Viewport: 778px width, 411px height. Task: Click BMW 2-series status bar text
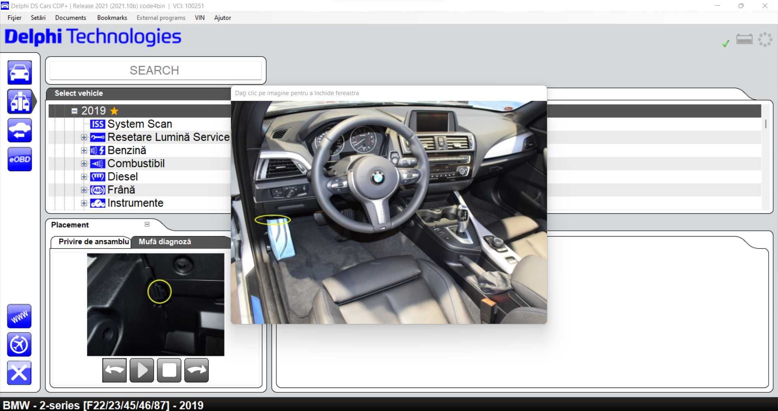point(103,405)
